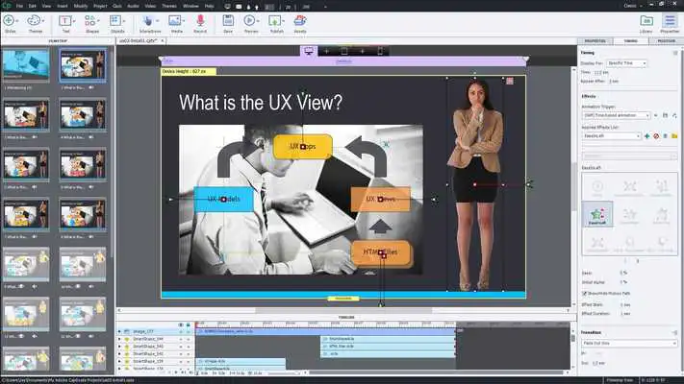The height and width of the screenshot is (384, 684).
Task: Switch to the Position tab
Action: 666,41
